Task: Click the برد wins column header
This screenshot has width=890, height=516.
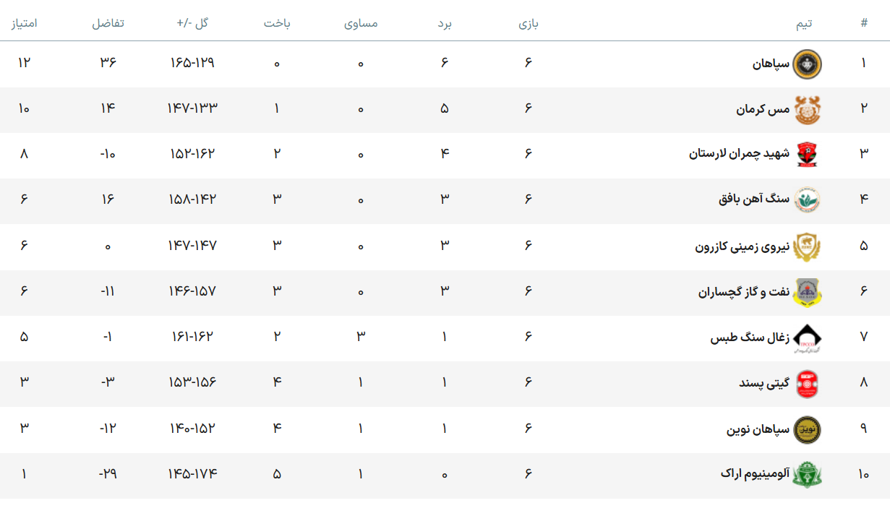Action: (x=444, y=23)
